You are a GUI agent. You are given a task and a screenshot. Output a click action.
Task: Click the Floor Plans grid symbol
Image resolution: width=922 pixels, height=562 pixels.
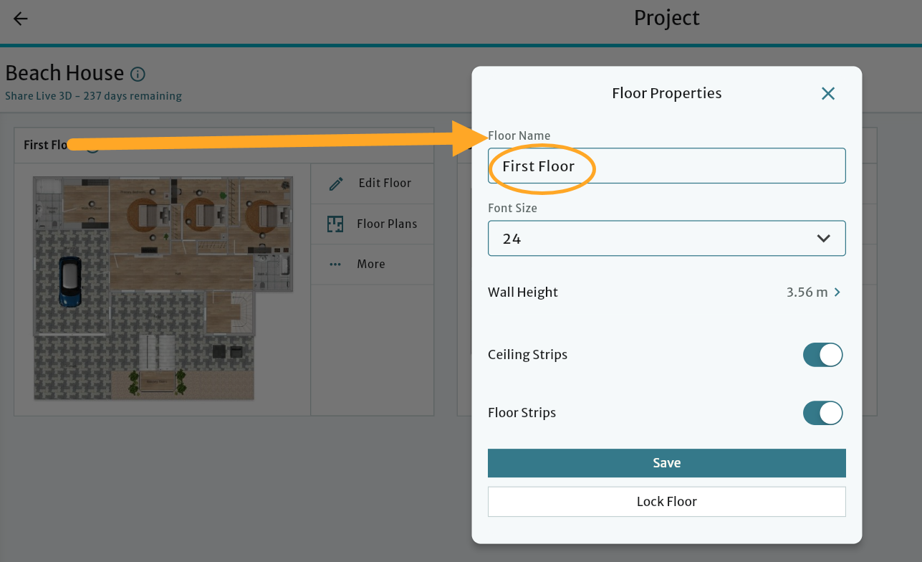click(x=335, y=224)
